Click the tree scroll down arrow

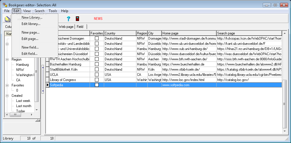point(37,110)
